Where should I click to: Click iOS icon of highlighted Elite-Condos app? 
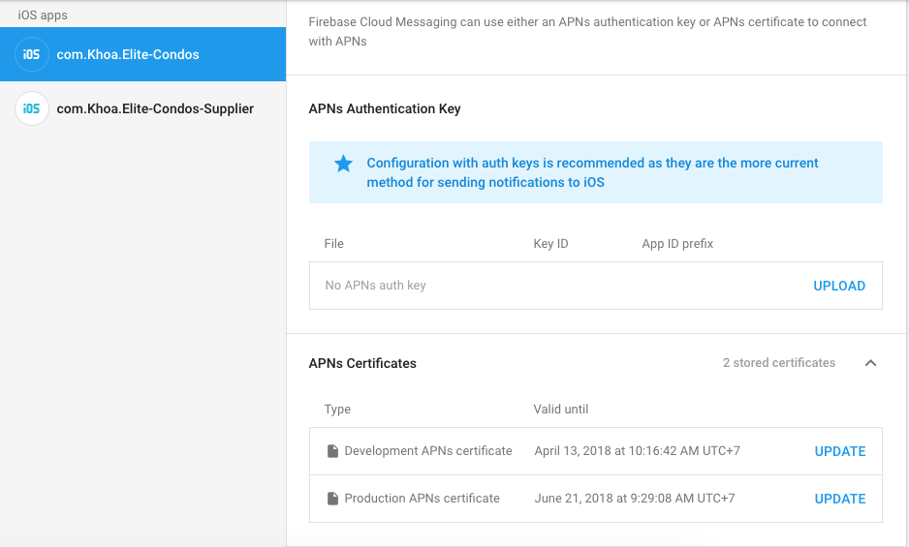click(x=31, y=54)
